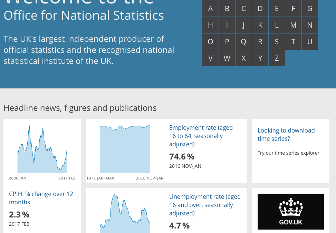Click the Y tile in the A-Z grid
Image resolution: width=336 pixels, height=233 pixels.
tap(260, 58)
